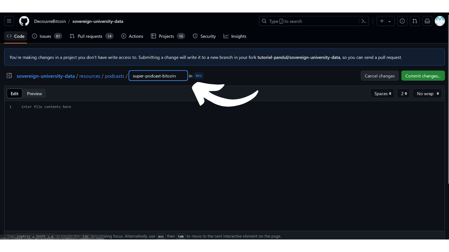This screenshot has width=449, height=252.
Task: Click the file name field 'super-podcast-bitcoin'
Action: [158, 76]
